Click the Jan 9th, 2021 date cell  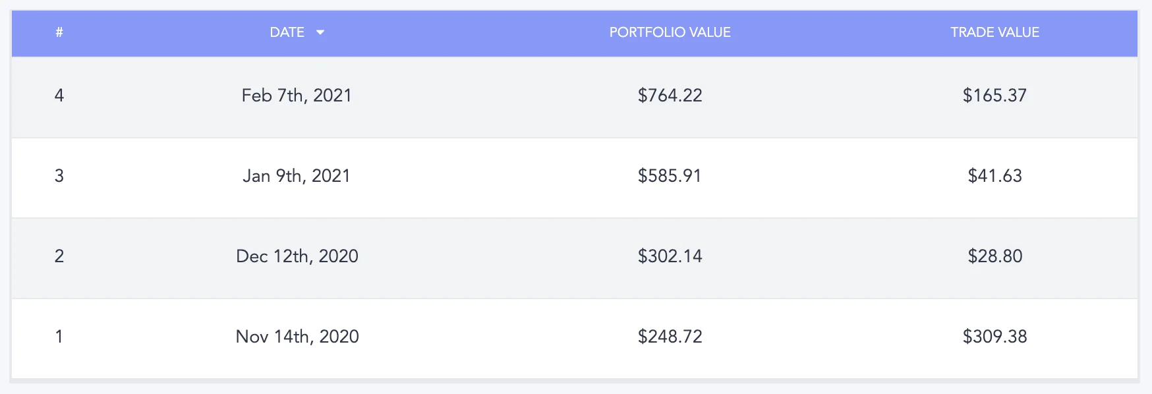[x=297, y=176]
